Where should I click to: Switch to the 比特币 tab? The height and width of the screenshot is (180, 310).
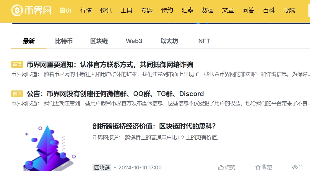click(x=63, y=41)
